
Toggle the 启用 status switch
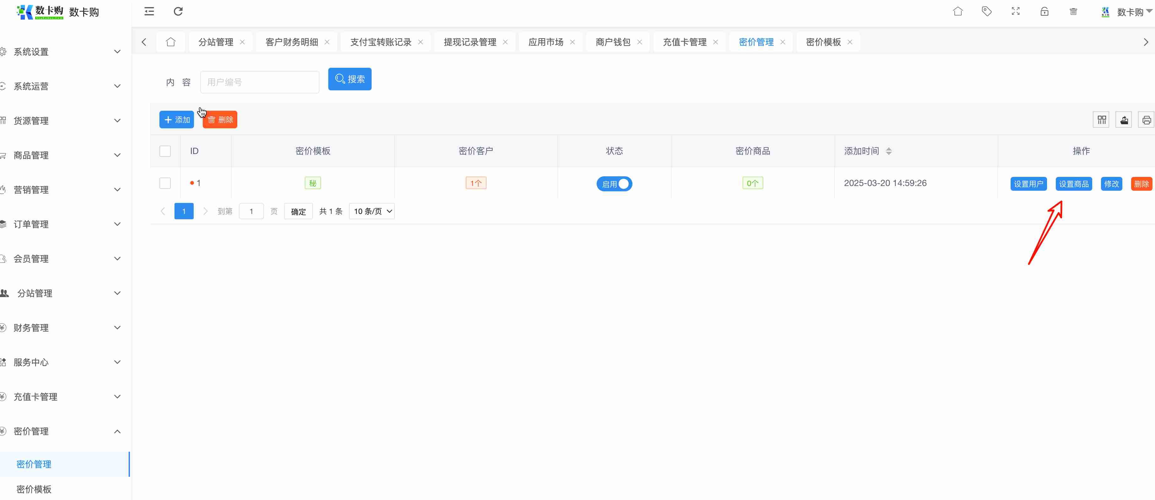pos(614,184)
